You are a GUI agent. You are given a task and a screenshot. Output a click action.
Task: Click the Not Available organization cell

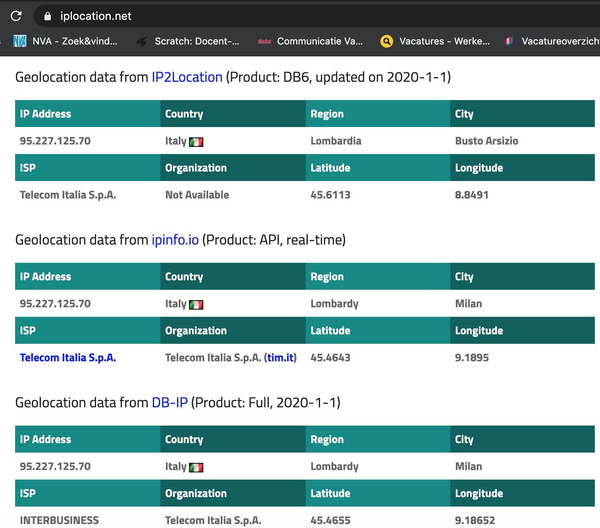tap(197, 195)
